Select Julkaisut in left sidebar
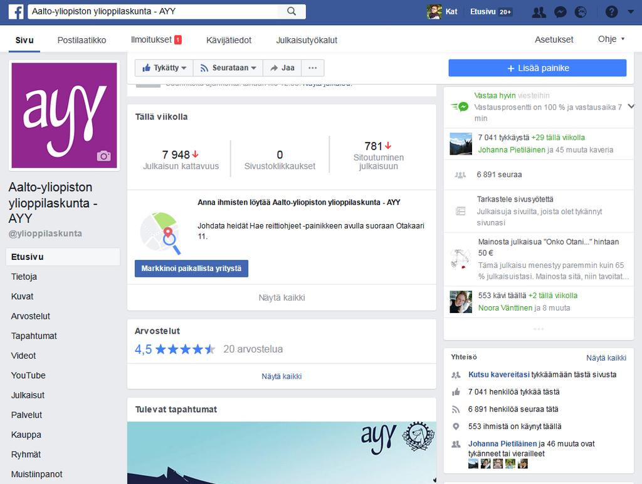 (x=28, y=395)
